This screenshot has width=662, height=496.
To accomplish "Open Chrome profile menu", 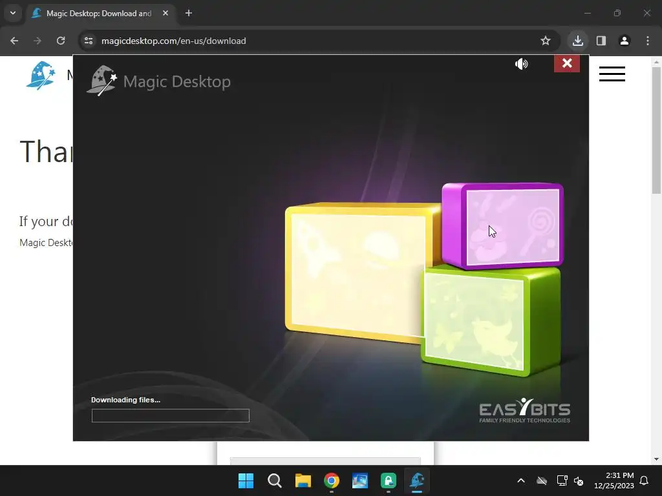I will click(625, 41).
